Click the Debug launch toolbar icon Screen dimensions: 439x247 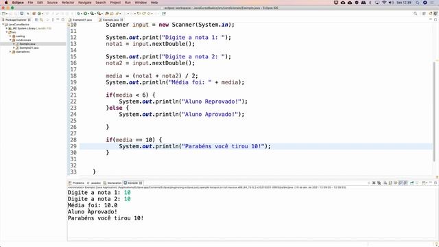click(x=79, y=14)
